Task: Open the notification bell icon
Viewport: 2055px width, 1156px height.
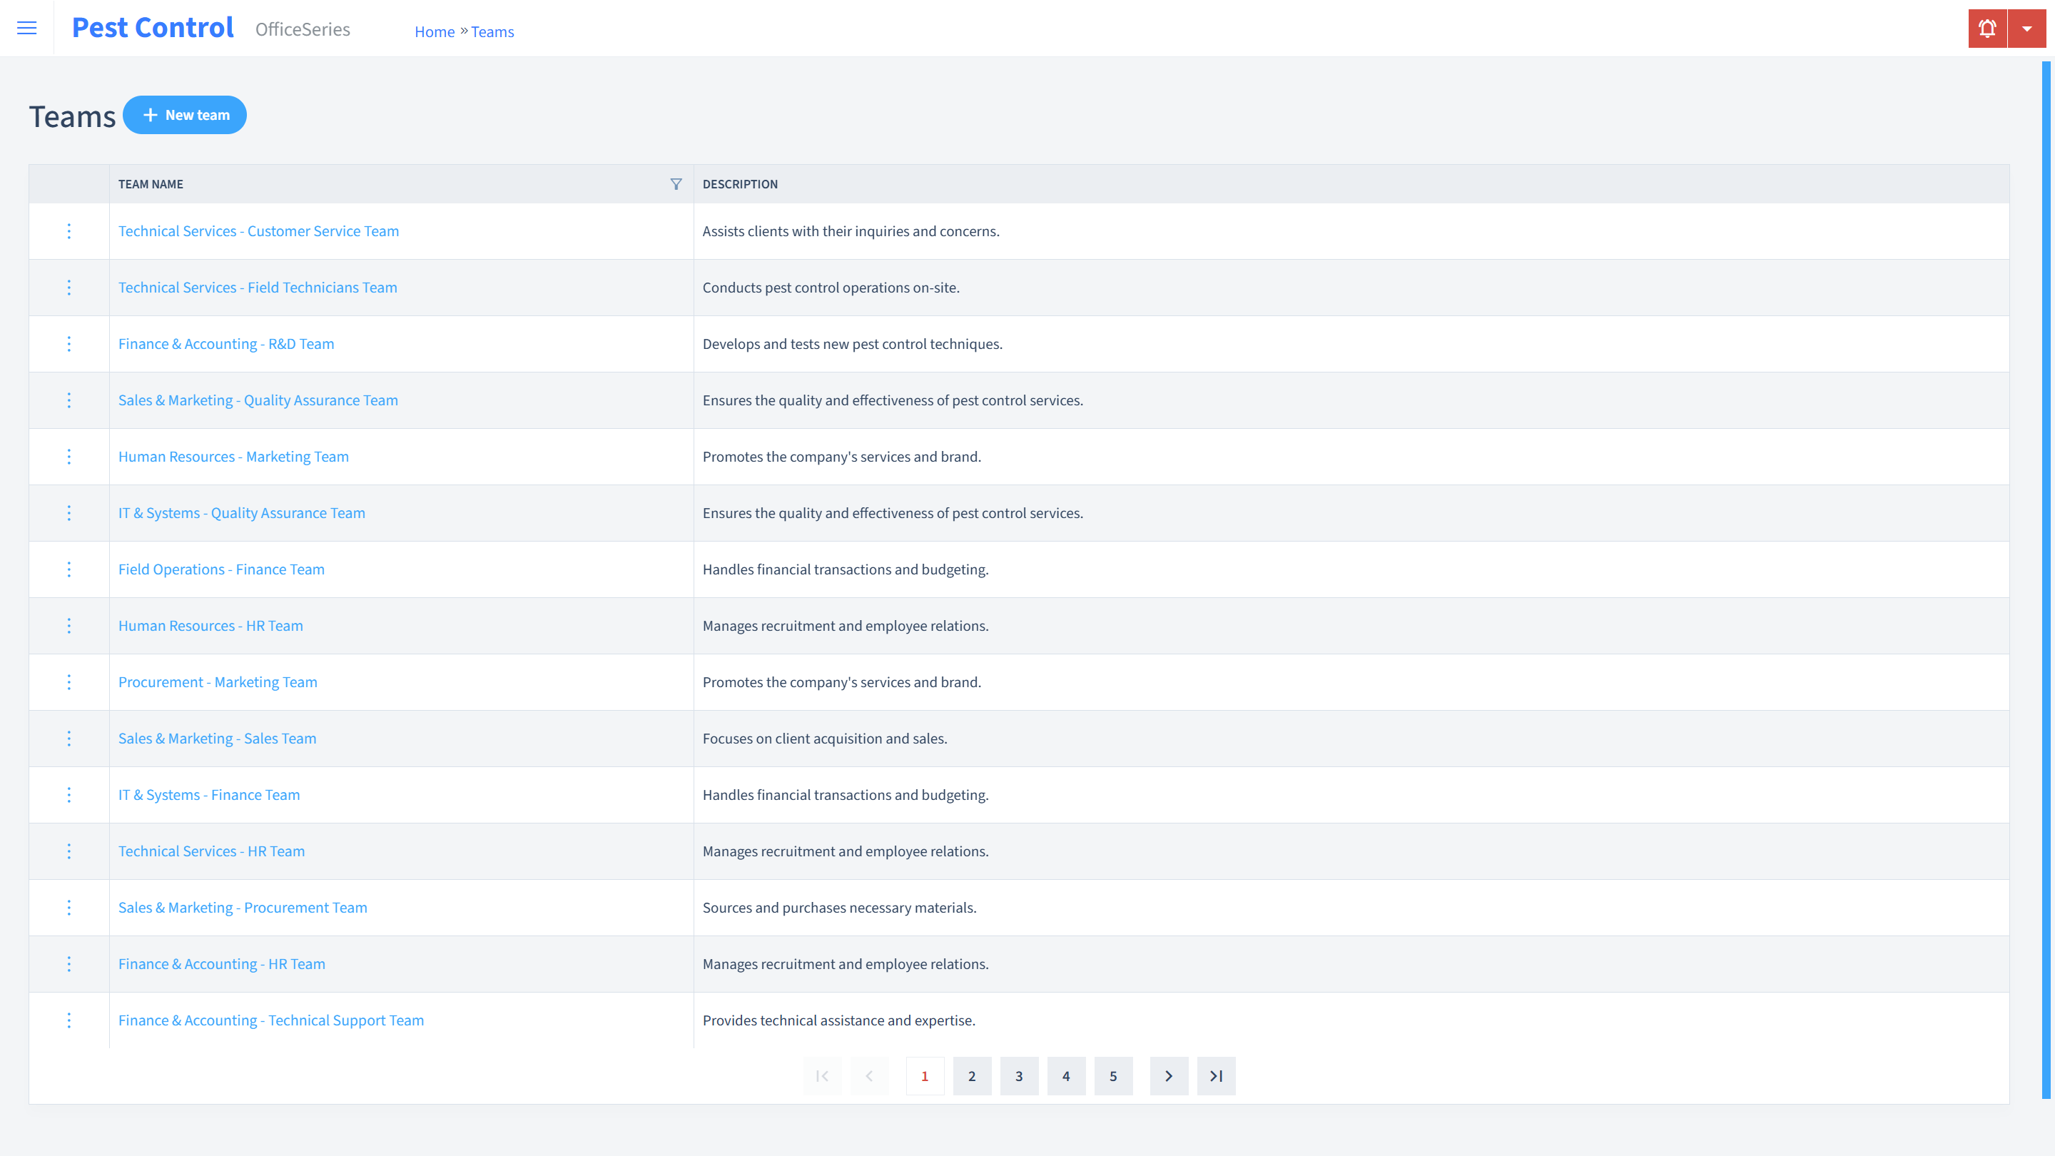Action: tap(1987, 29)
